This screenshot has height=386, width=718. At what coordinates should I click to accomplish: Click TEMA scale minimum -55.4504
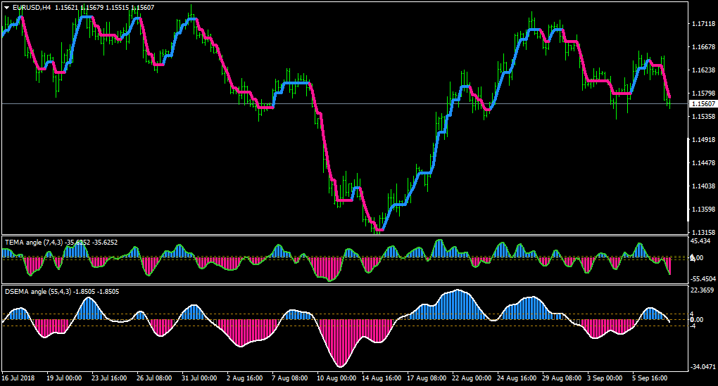703,278
